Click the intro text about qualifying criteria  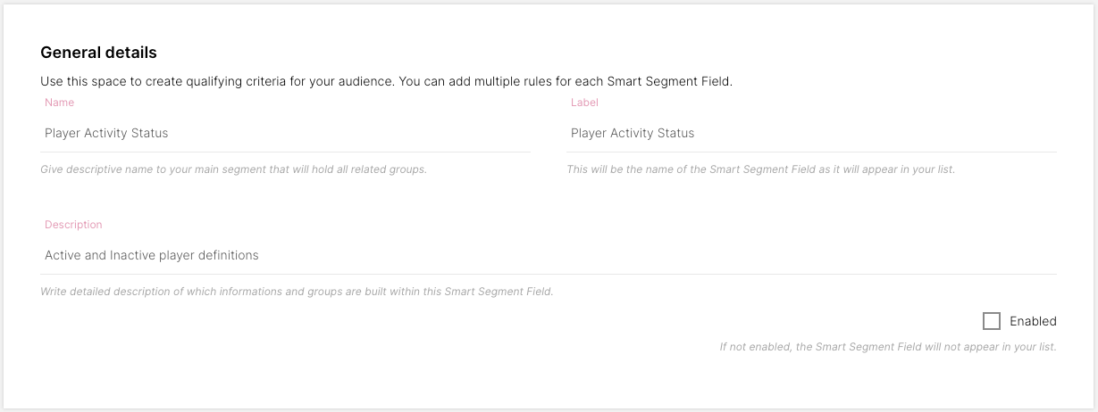(x=386, y=81)
